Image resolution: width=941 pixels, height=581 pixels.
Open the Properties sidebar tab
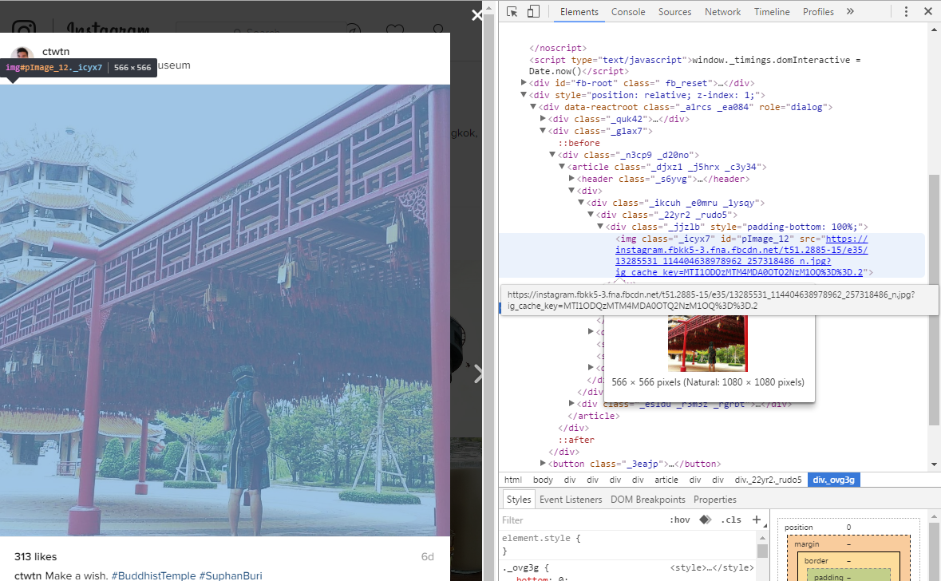coord(715,500)
